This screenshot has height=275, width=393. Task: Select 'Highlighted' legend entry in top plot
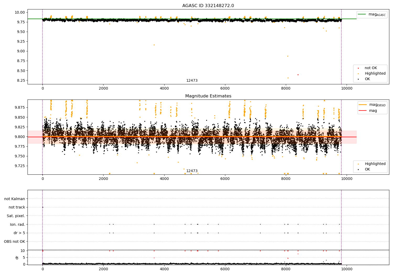click(x=375, y=74)
